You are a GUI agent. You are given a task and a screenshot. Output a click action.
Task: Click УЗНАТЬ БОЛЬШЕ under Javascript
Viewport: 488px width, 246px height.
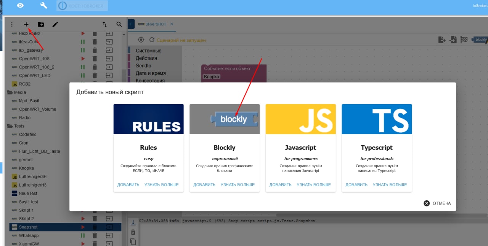pyautogui.click(x=314, y=185)
